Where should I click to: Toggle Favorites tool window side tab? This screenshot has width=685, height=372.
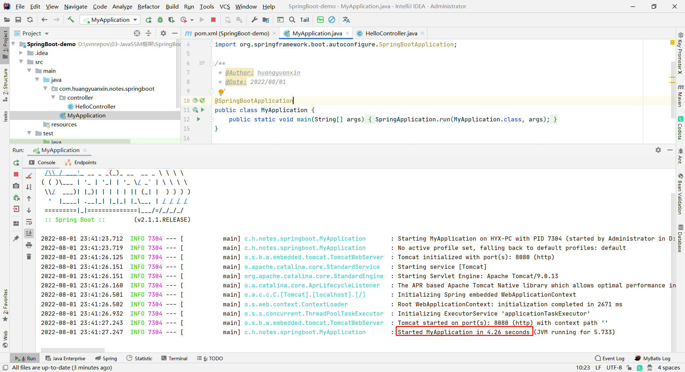point(5,305)
